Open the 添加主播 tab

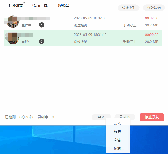click(40, 6)
